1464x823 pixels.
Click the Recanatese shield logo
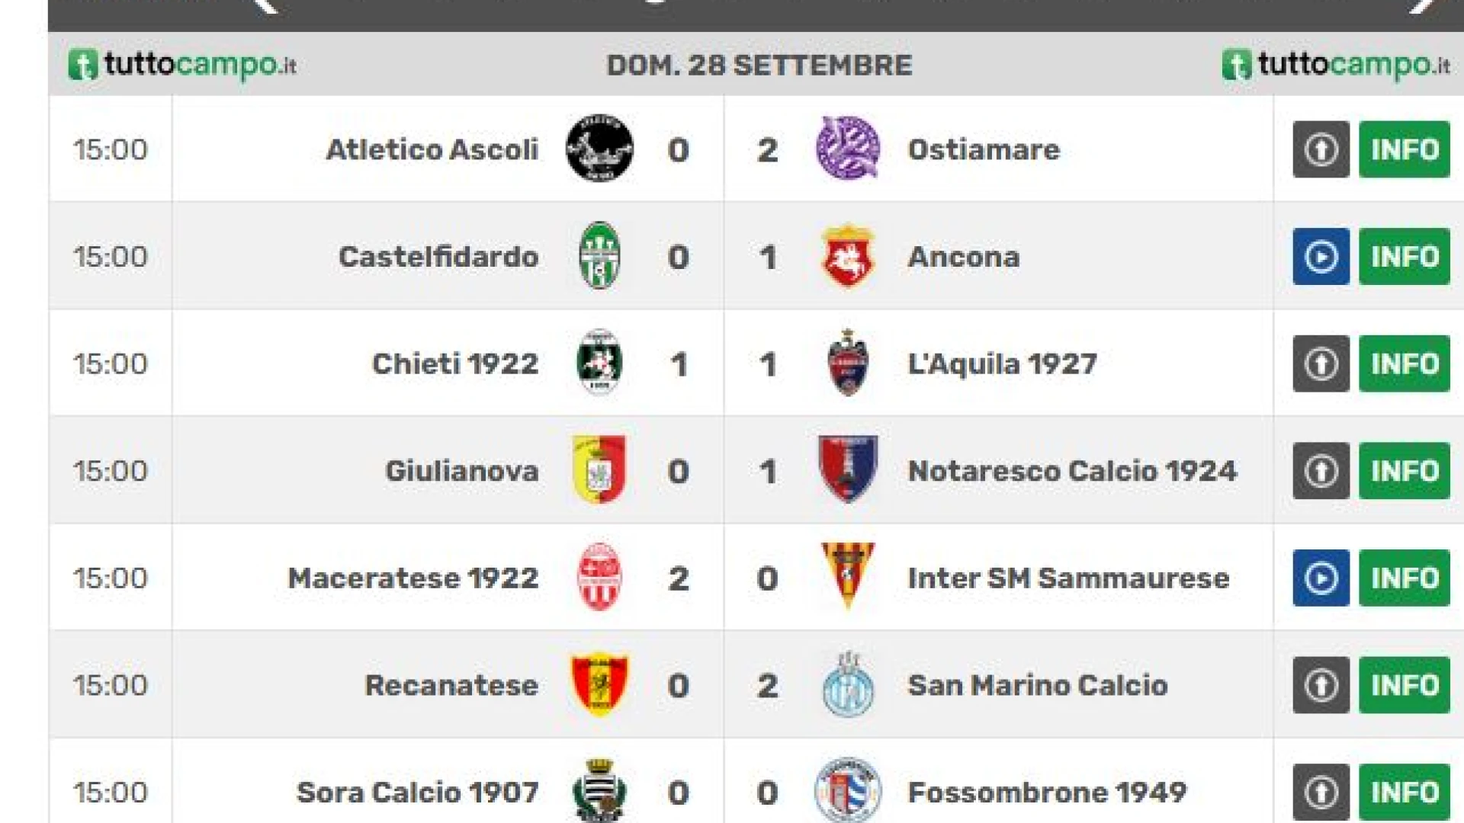599,684
